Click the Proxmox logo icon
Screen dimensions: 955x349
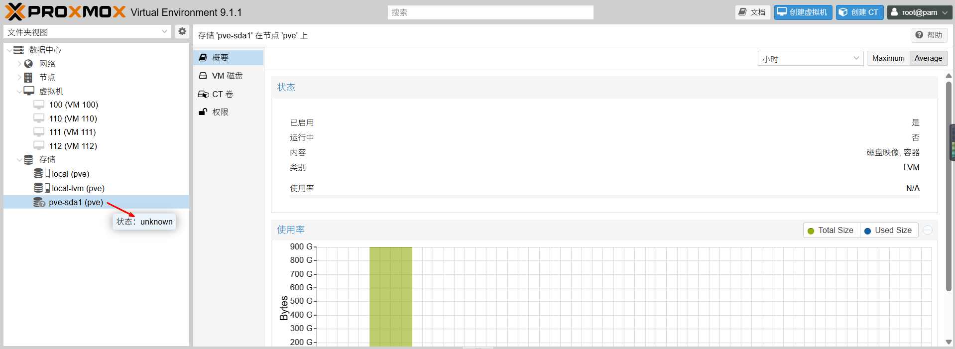15,12
